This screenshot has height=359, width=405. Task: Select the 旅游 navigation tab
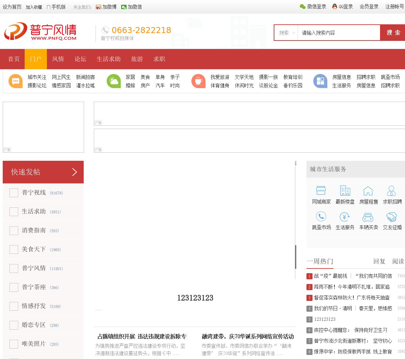tap(137, 59)
